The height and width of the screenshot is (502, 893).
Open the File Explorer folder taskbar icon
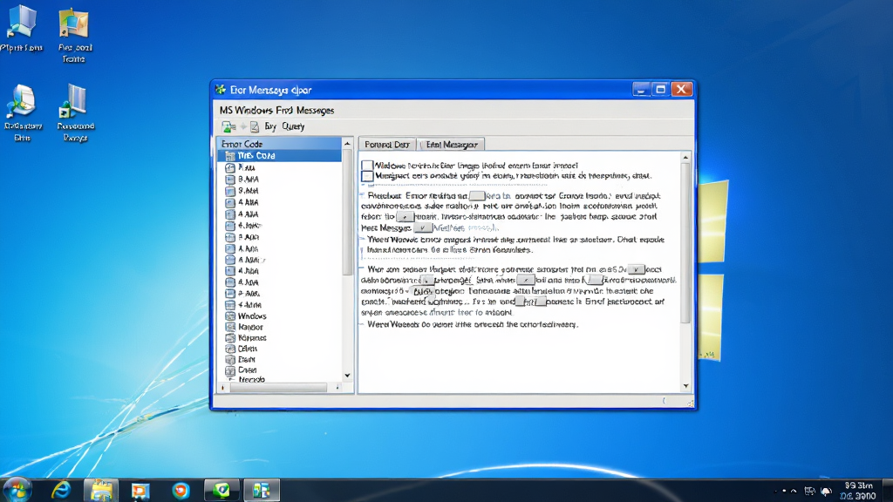tap(101, 491)
